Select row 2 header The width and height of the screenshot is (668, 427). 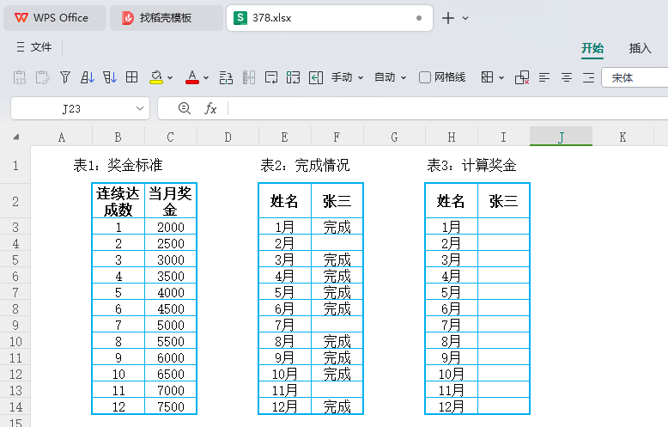[x=15, y=201]
